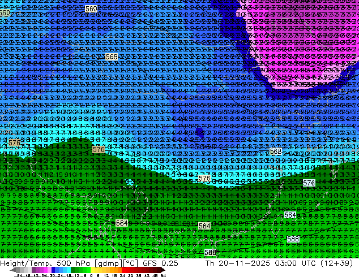The image size is (359, 277).
Task: Click the "24" legend value
Action: [x=122, y=275]
